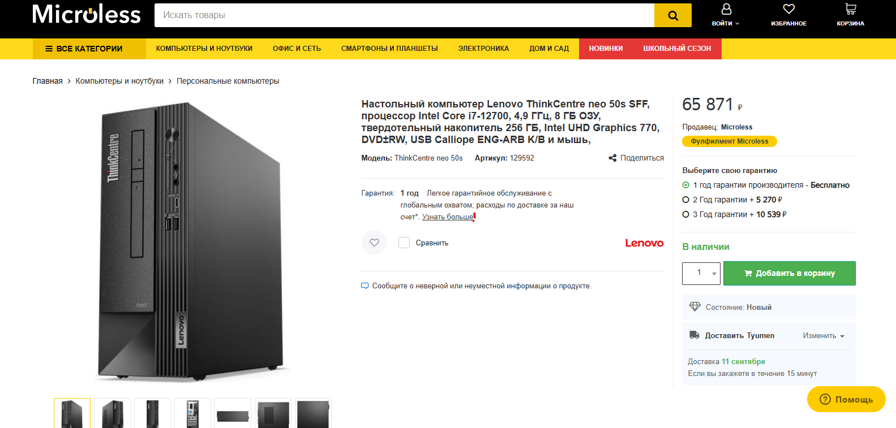Tick the Сравнить compare checkbox
Screen dimensions: 896x428
(x=404, y=243)
